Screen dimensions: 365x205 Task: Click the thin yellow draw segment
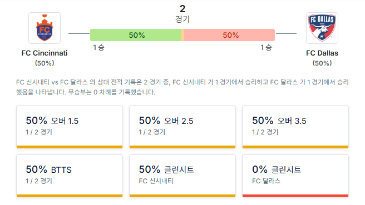[x=182, y=35]
